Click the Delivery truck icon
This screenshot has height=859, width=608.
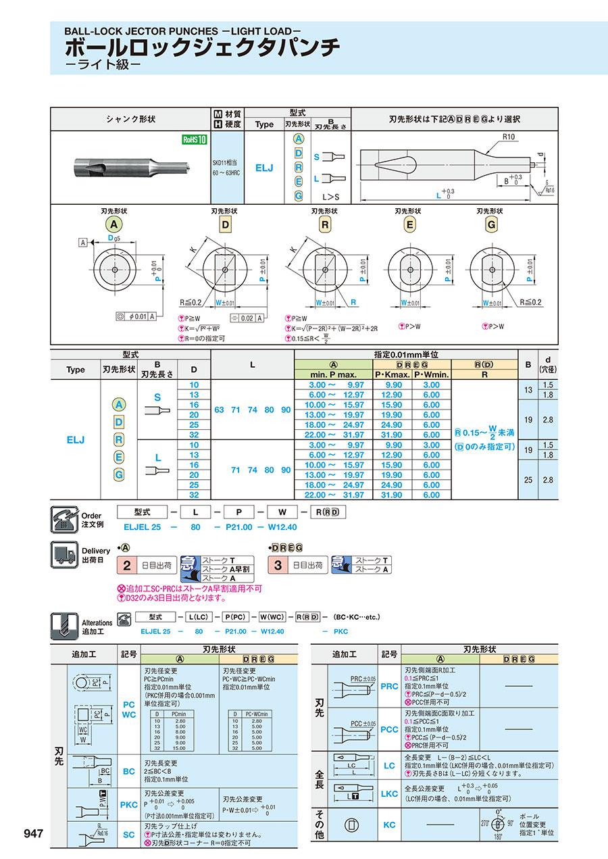[x=66, y=556]
